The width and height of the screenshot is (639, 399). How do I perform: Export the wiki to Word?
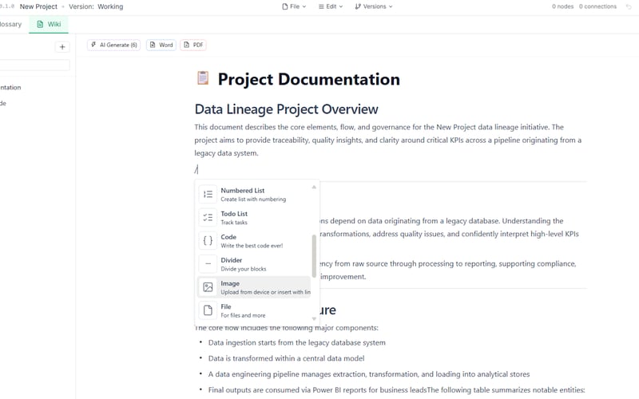[161, 45]
